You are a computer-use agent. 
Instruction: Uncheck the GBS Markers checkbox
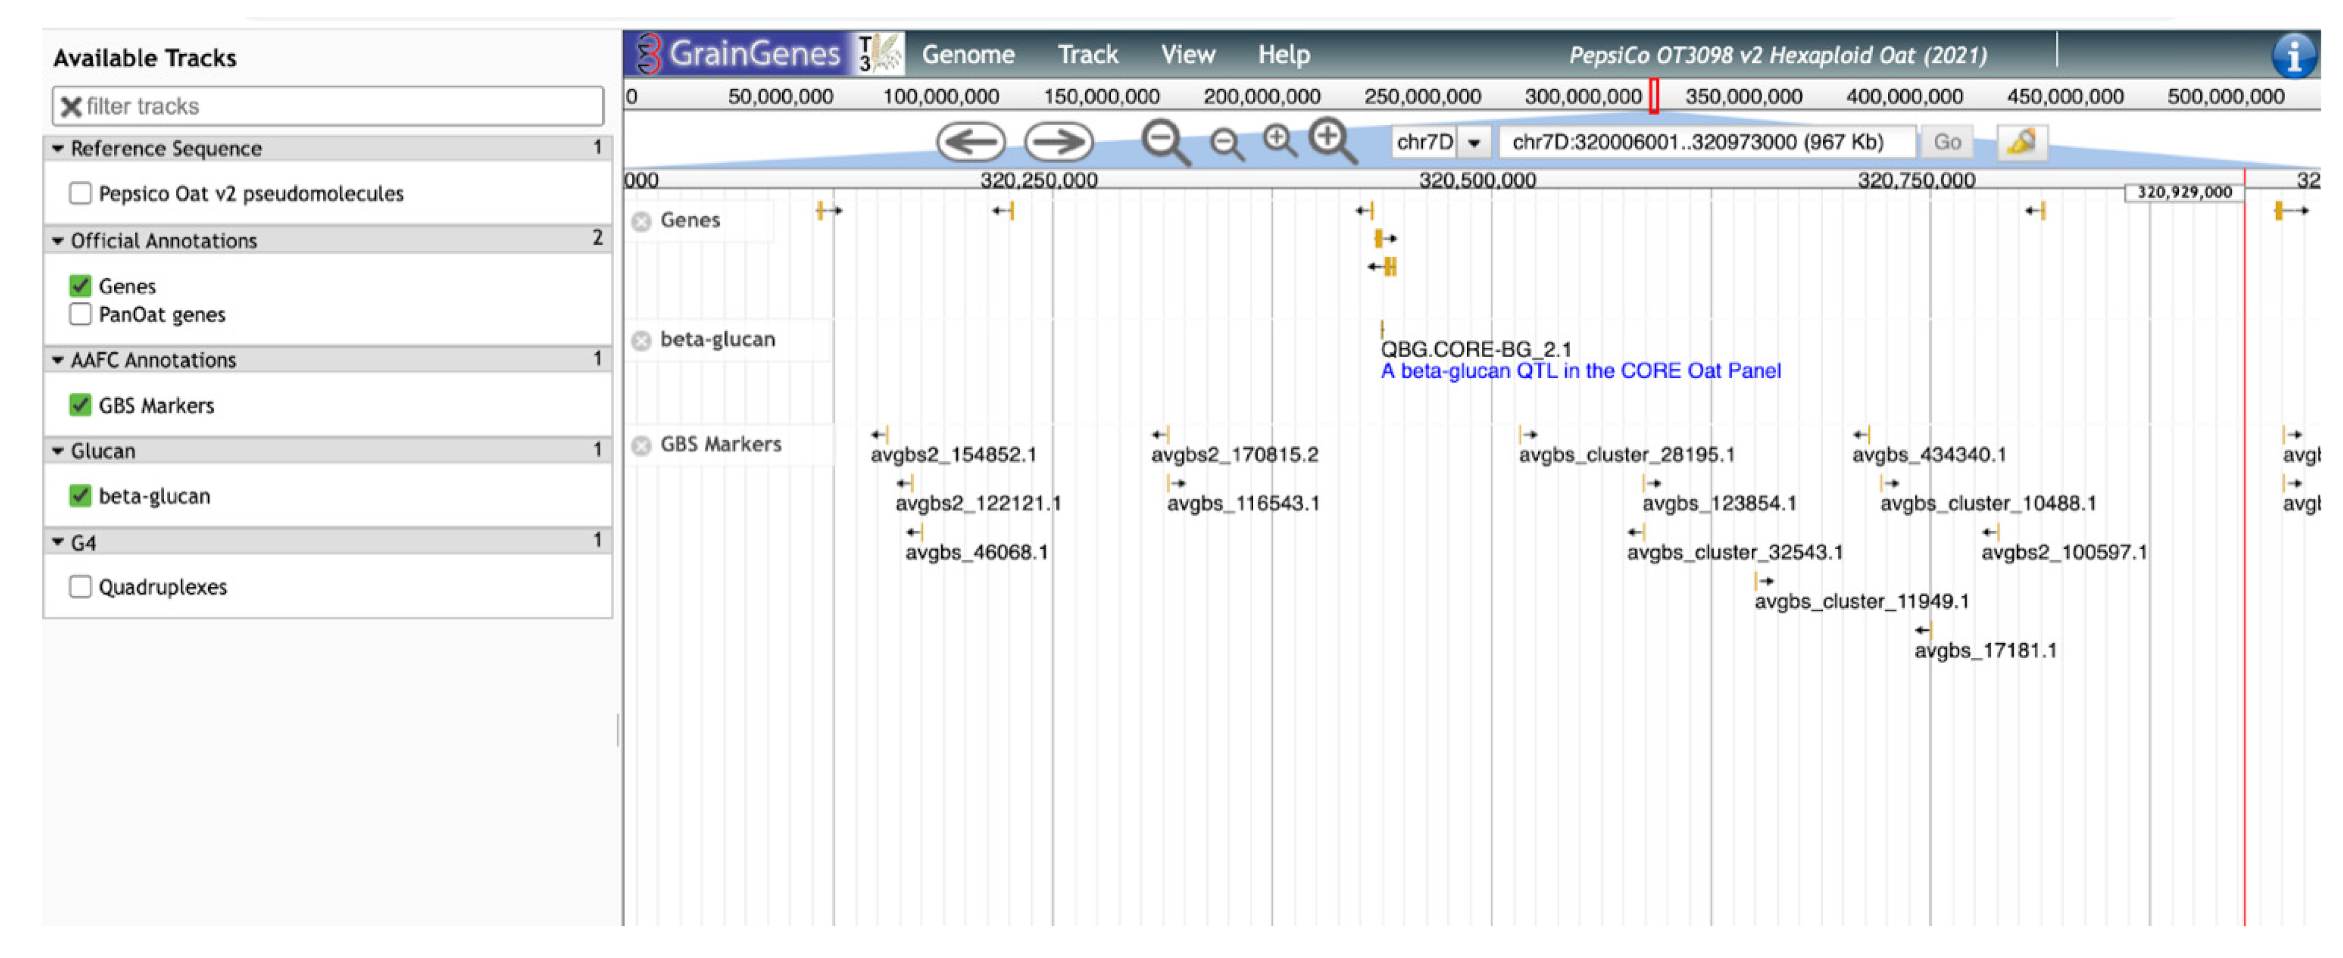80,406
